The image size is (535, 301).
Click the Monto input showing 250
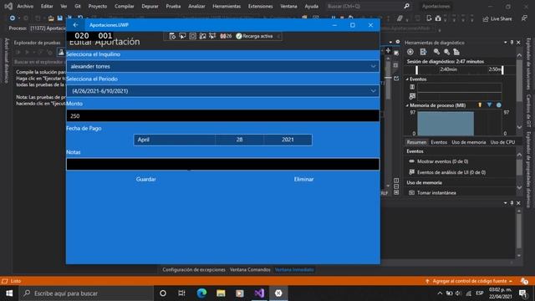(223, 115)
